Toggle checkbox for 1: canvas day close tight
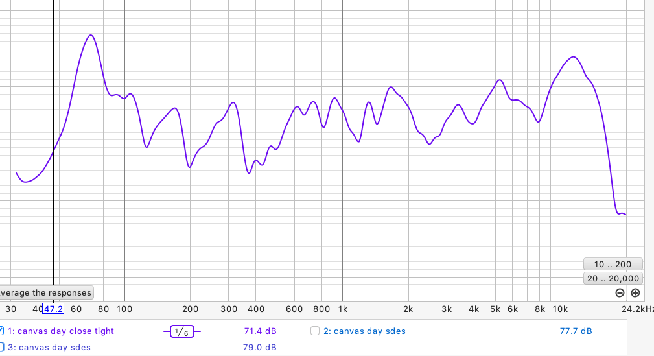 click(x=1, y=331)
